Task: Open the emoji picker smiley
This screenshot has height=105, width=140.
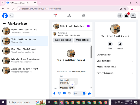Action: click(x=84, y=93)
